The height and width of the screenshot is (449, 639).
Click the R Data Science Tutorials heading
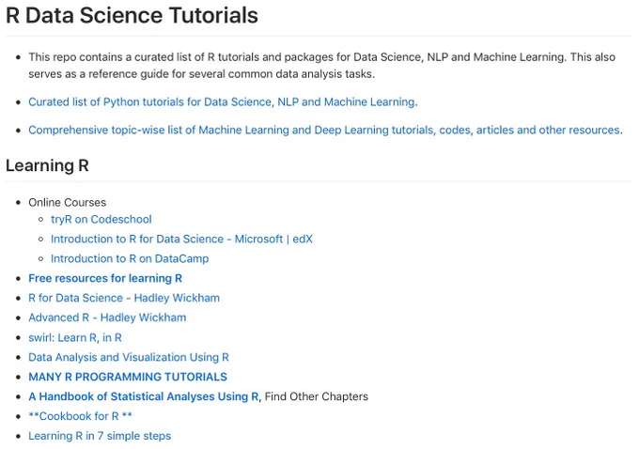[x=132, y=15]
